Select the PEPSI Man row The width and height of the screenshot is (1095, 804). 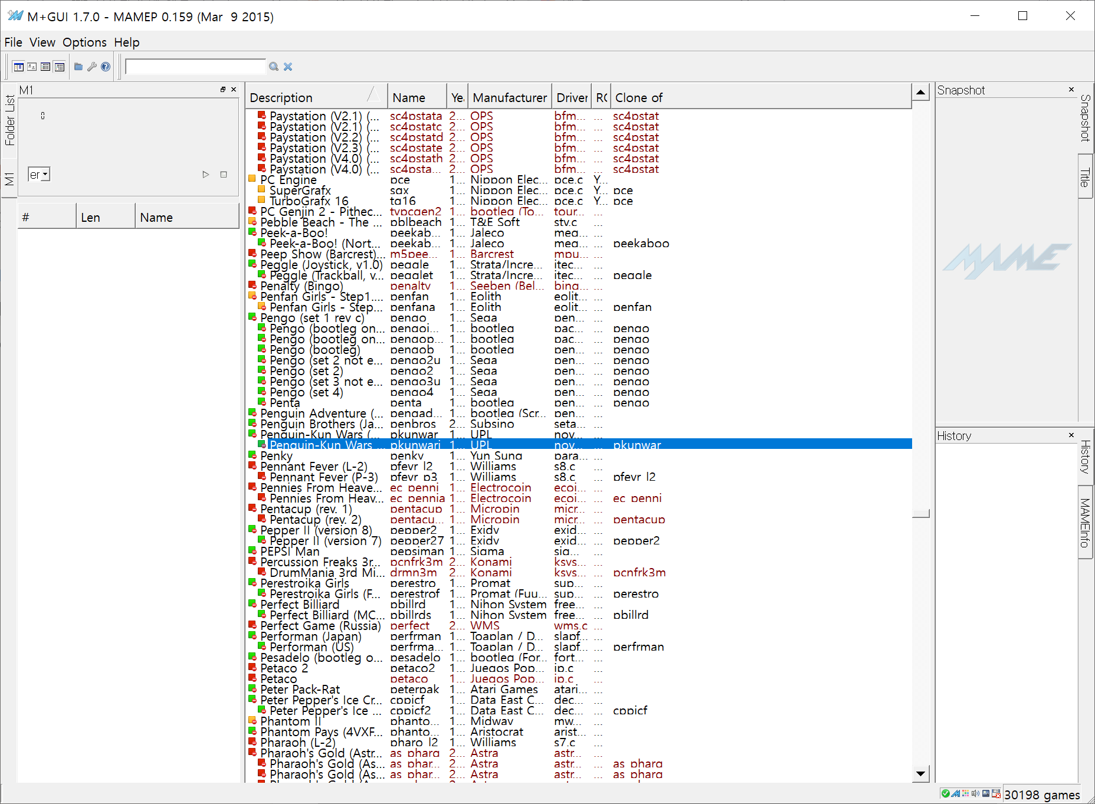[579, 552]
